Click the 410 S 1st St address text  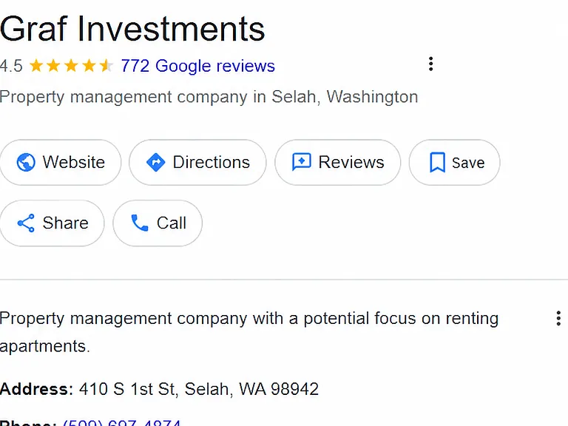[199, 389]
